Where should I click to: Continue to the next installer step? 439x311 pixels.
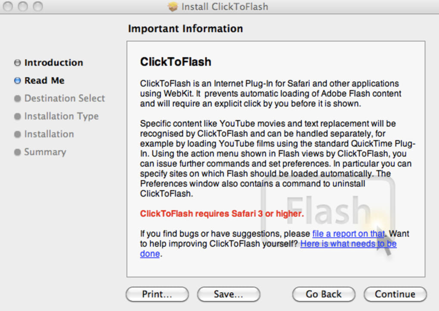tap(395, 294)
